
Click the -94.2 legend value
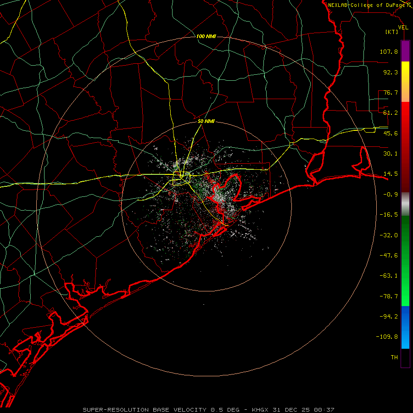click(389, 317)
